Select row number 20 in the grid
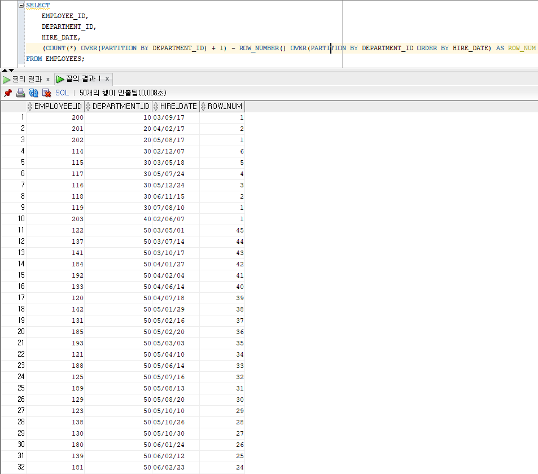538x474 pixels. [x=14, y=332]
